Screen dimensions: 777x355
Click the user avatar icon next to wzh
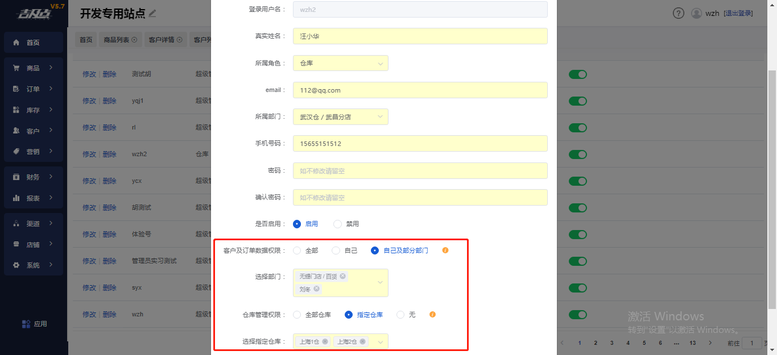(696, 13)
